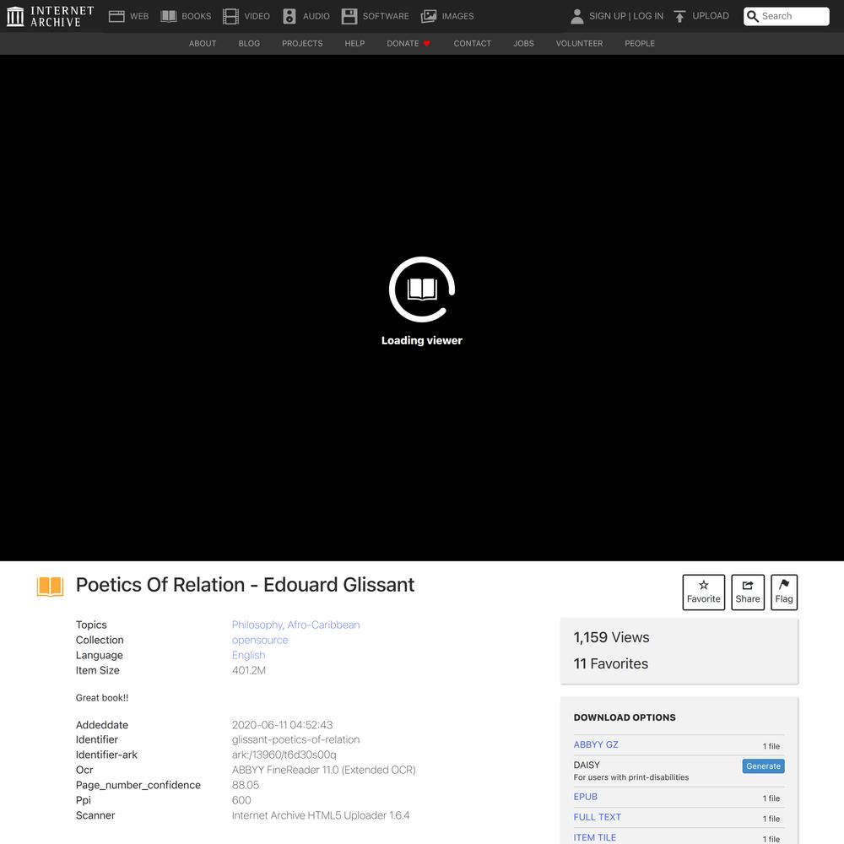Click the Software navigation label

386,16
